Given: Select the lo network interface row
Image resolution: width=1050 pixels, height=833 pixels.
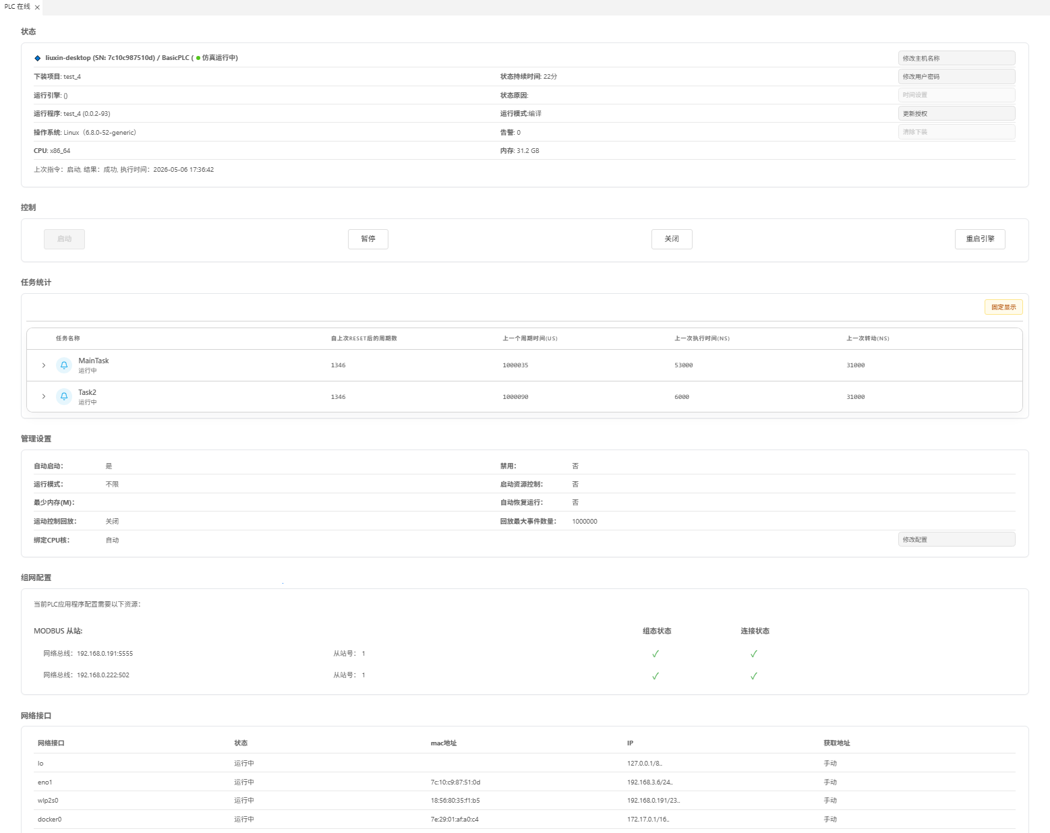Looking at the screenshot, I should point(525,764).
